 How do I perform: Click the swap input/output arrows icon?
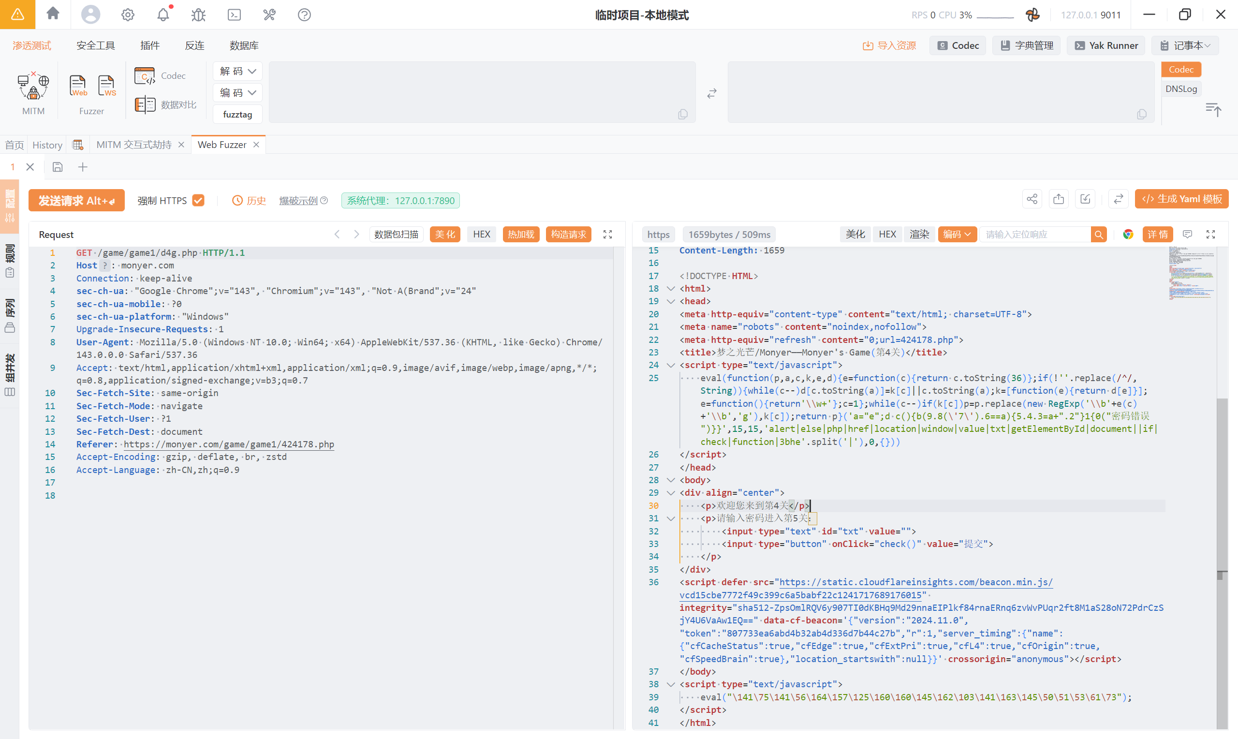click(x=711, y=93)
